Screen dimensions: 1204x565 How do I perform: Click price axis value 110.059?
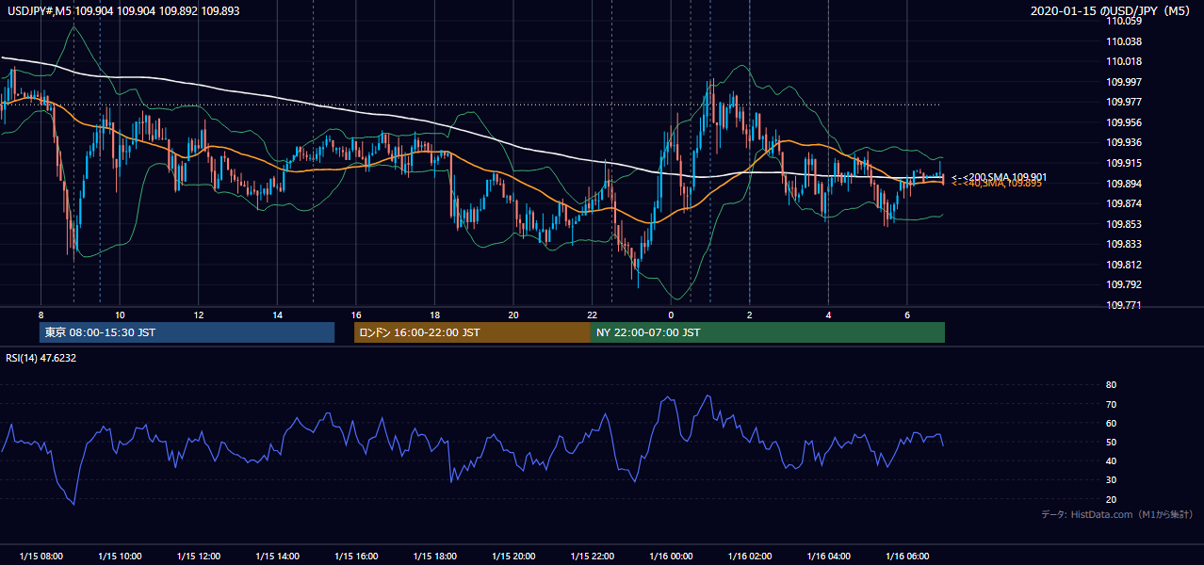pos(1124,21)
